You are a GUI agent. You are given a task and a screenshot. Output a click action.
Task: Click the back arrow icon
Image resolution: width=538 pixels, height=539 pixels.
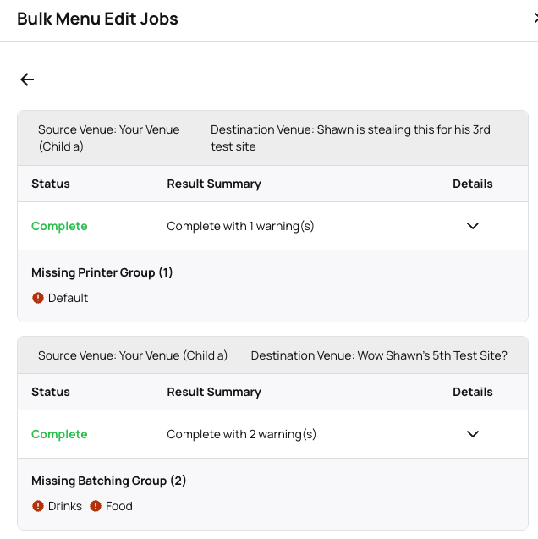click(27, 80)
